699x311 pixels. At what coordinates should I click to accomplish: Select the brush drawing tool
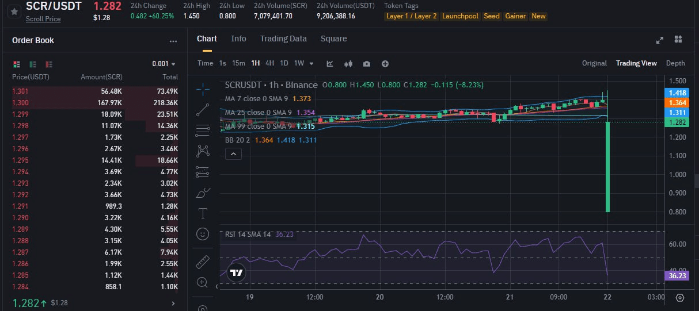pyautogui.click(x=203, y=193)
